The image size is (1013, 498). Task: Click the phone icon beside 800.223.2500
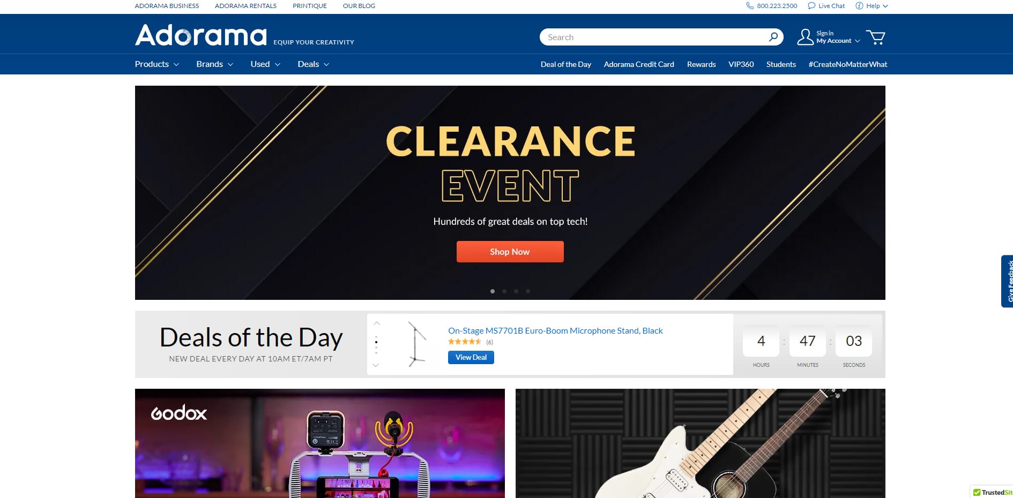pyautogui.click(x=750, y=6)
